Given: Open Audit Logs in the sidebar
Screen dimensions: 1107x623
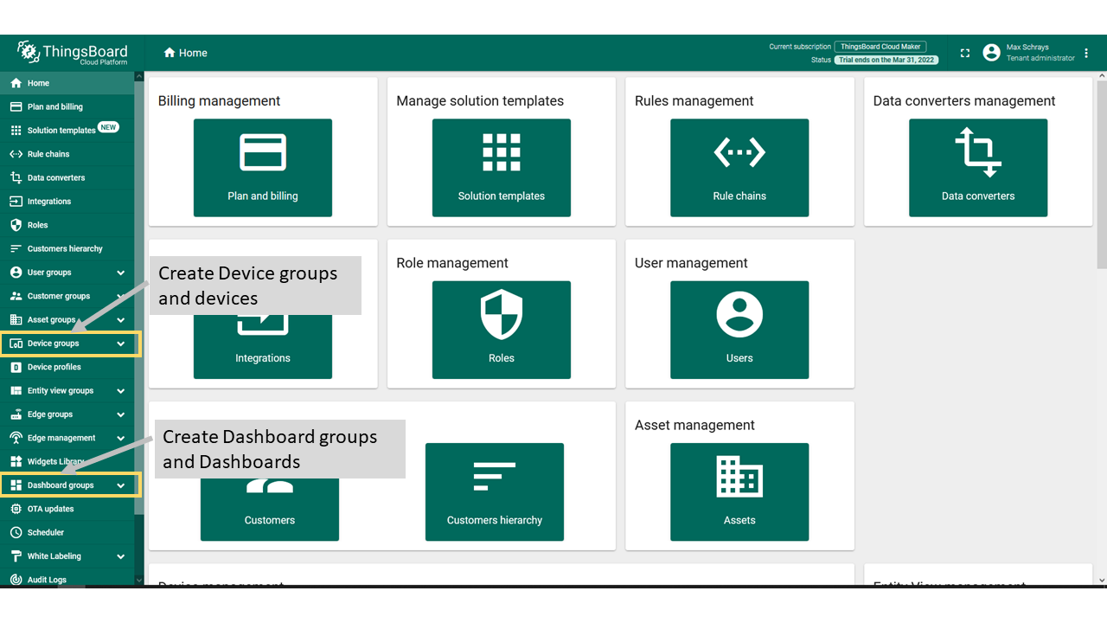Looking at the screenshot, I should tap(67, 579).
